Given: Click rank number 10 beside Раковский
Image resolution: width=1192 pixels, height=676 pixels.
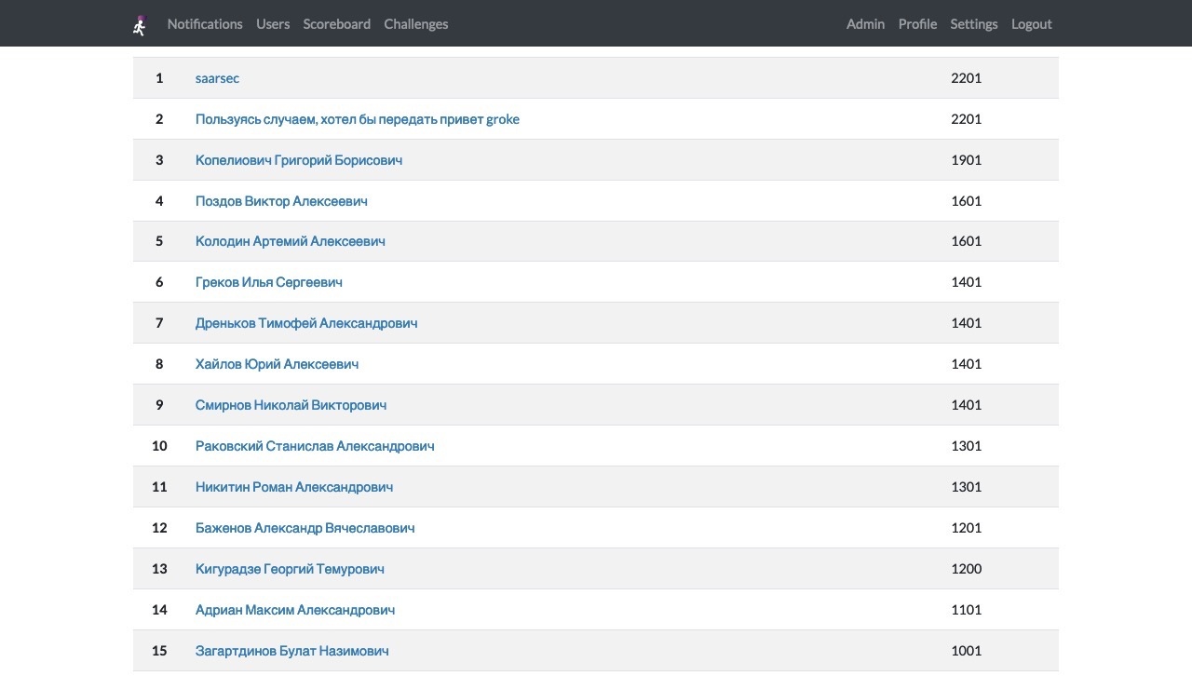Looking at the screenshot, I should click(x=159, y=446).
